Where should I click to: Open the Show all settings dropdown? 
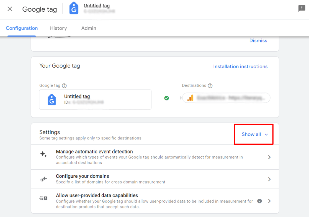click(x=253, y=134)
